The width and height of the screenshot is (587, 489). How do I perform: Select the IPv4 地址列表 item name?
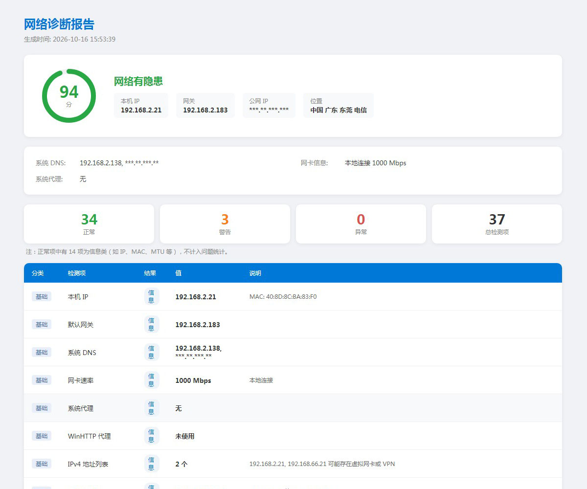[88, 464]
